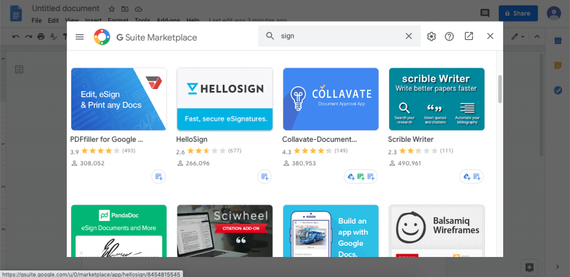This screenshot has height=277, width=570.
Task: Click the works-with badges under Scrible Writer
Action: pos(471,177)
